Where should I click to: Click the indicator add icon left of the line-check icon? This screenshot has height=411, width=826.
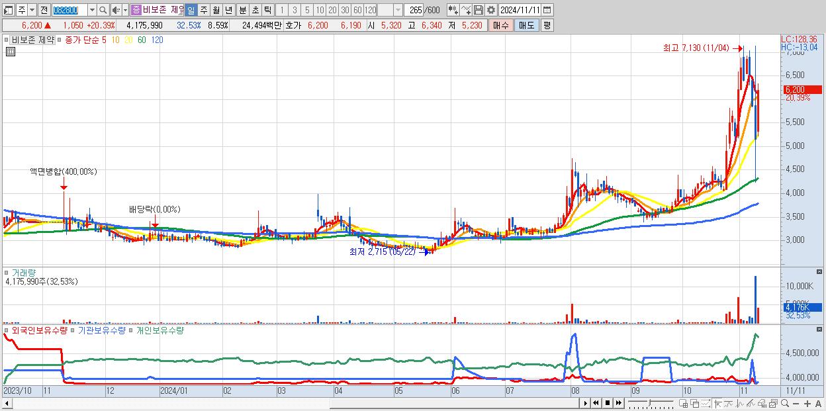(x=453, y=10)
